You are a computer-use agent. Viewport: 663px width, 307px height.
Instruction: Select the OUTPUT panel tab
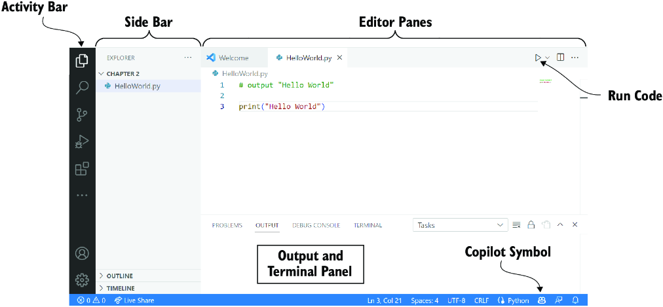coord(267,225)
